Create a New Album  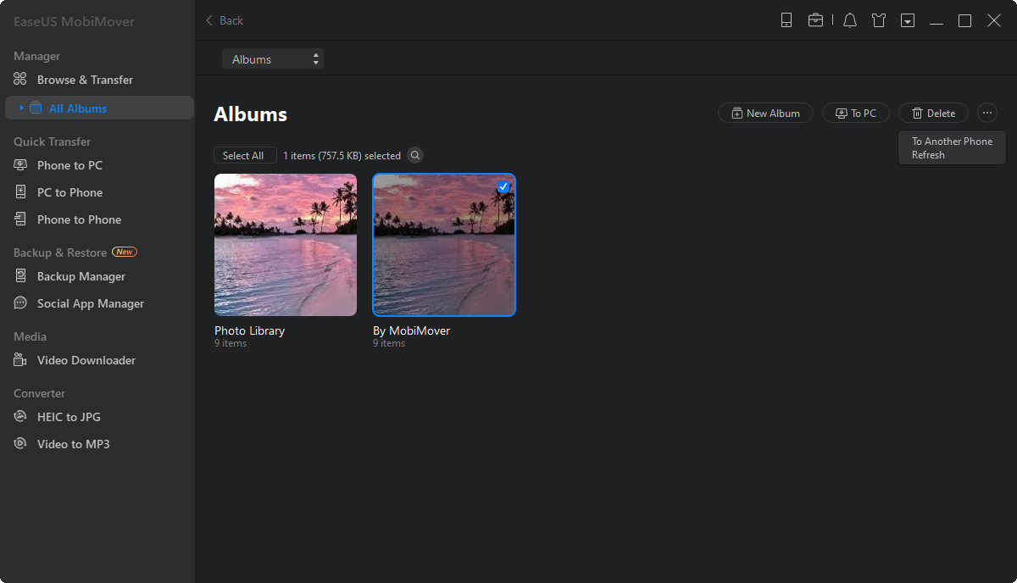click(x=765, y=113)
